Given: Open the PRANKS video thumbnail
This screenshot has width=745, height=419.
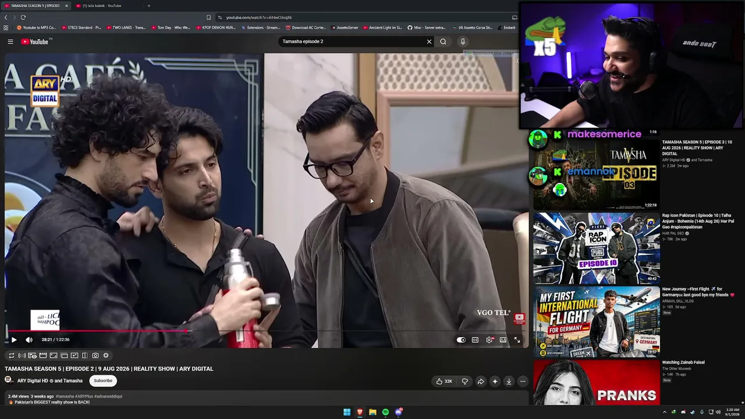Looking at the screenshot, I should click(x=597, y=382).
